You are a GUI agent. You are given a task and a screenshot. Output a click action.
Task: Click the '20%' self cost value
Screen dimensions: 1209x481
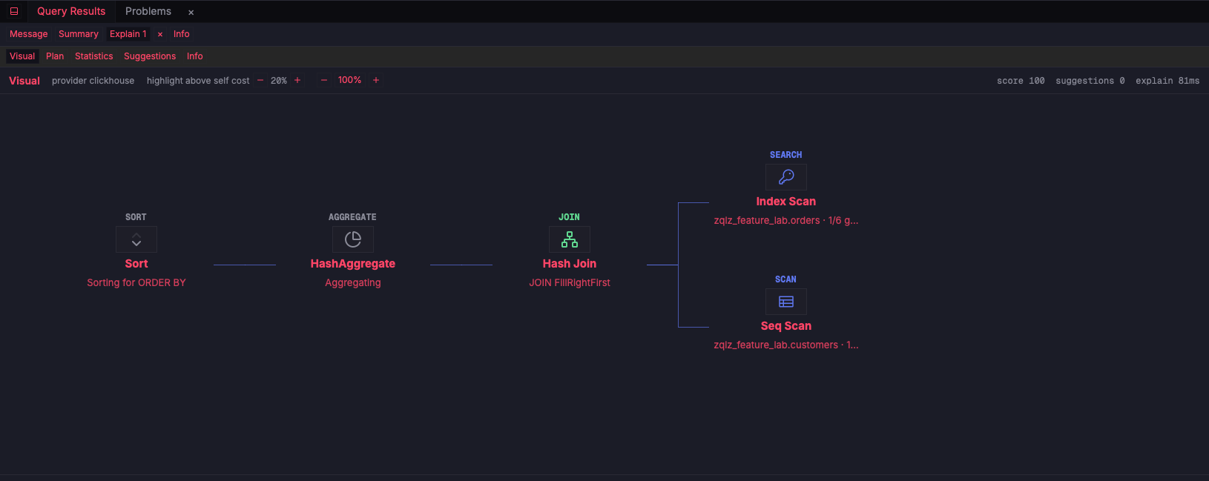pyautogui.click(x=279, y=81)
